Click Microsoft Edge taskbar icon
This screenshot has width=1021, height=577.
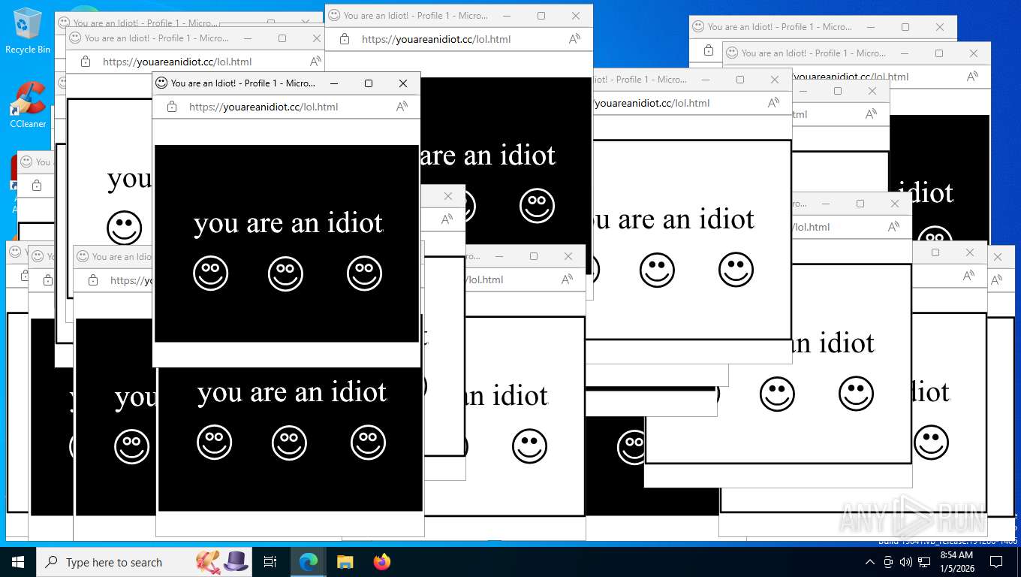309,562
